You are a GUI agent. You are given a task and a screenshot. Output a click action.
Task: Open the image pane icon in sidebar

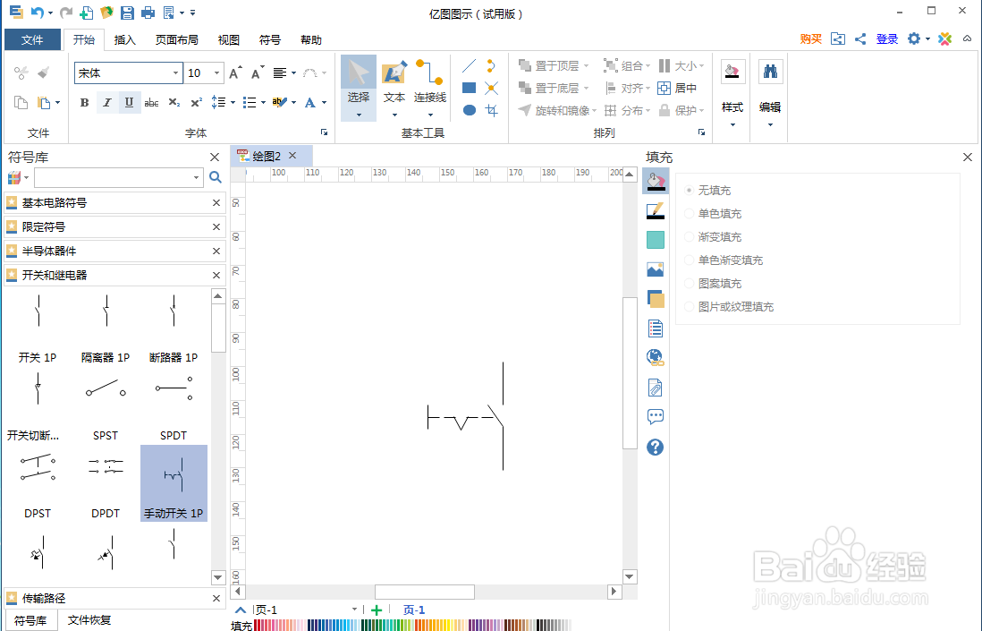point(655,269)
